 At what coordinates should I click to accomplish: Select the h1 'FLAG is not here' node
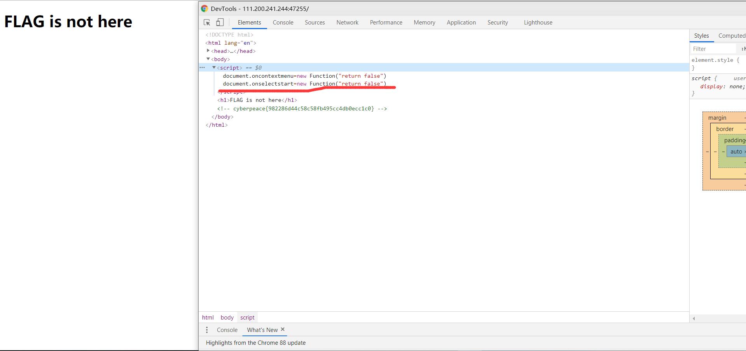pos(257,100)
